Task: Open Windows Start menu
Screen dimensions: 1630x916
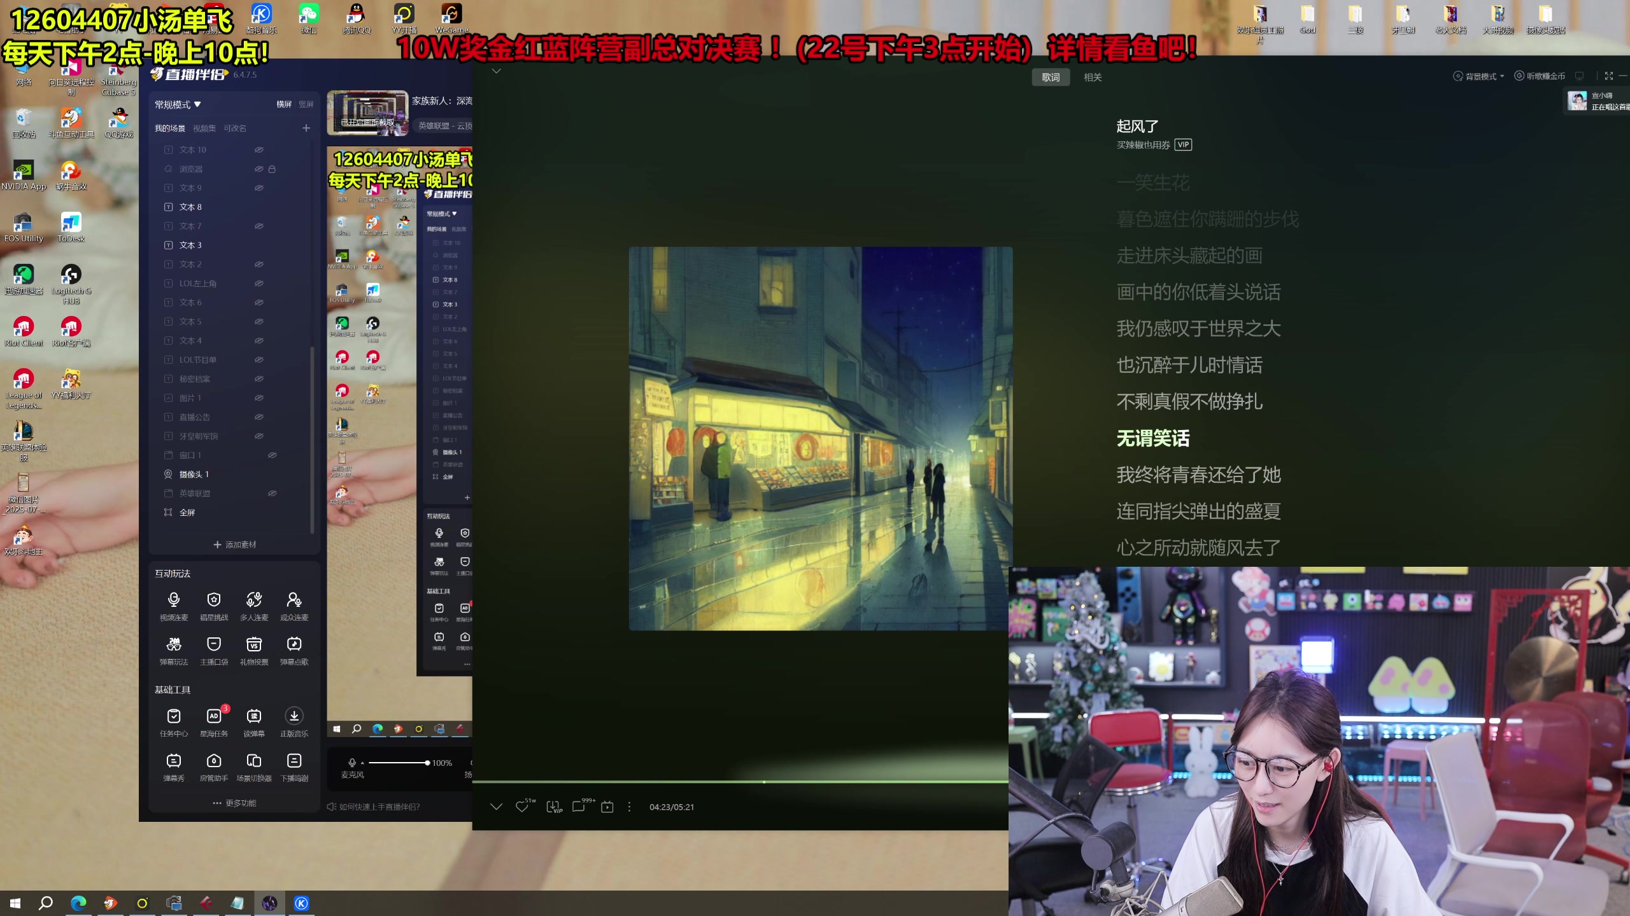Action: click(x=15, y=903)
